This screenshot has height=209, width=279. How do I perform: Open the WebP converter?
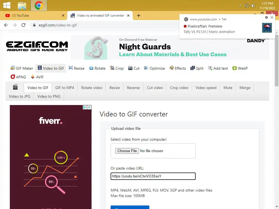240,68
